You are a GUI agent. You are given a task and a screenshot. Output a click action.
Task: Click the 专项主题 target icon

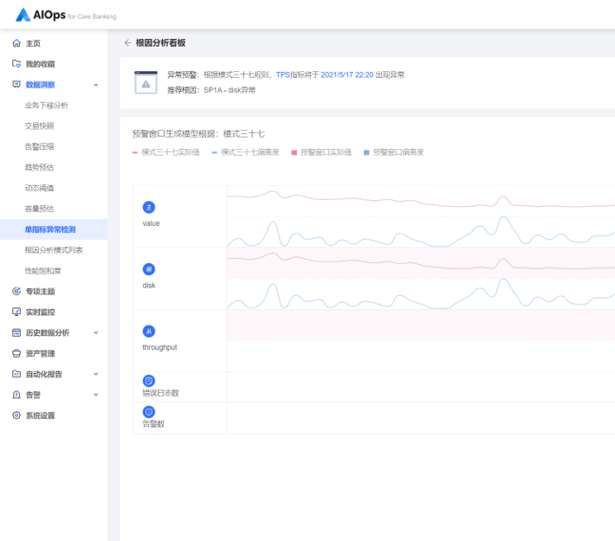click(16, 291)
